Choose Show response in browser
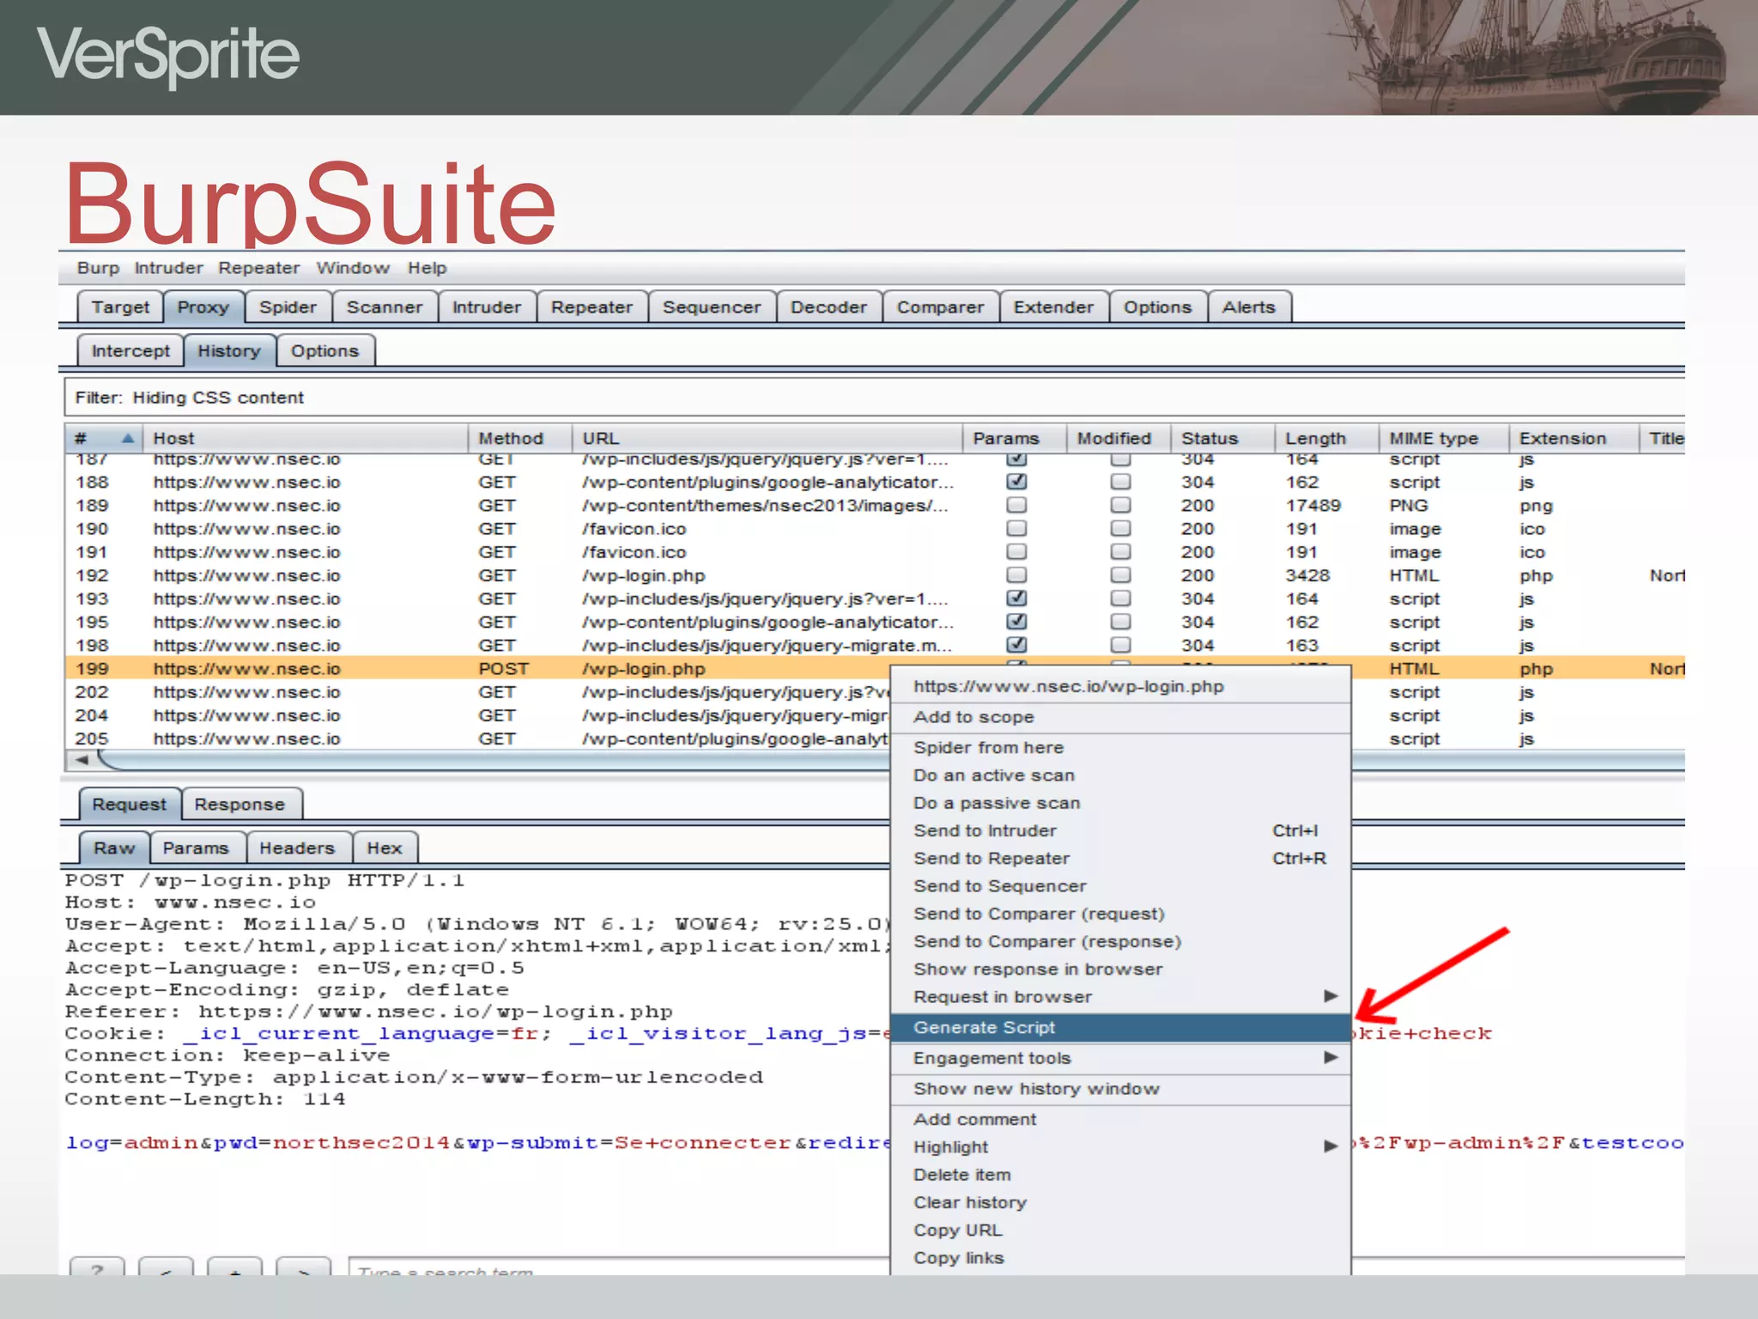Viewport: 1758px width, 1319px height. point(1120,969)
